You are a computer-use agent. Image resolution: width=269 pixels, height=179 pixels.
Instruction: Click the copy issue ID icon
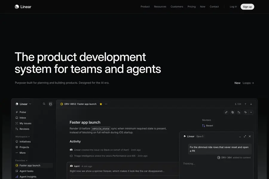pos(233,112)
